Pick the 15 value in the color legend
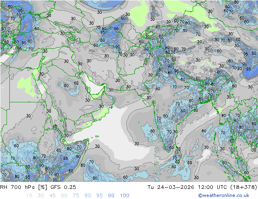The width and height of the screenshot is (258, 199). [x=29, y=196]
